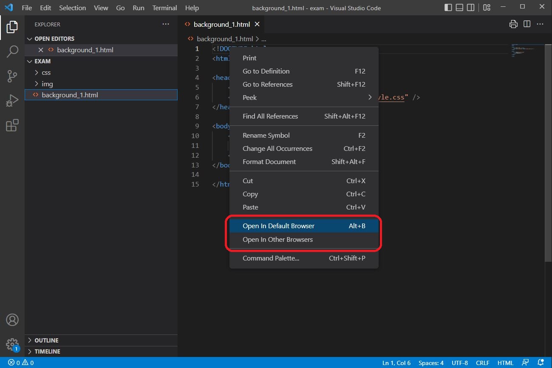
Task: Choose Paste from context menu
Action: point(304,207)
